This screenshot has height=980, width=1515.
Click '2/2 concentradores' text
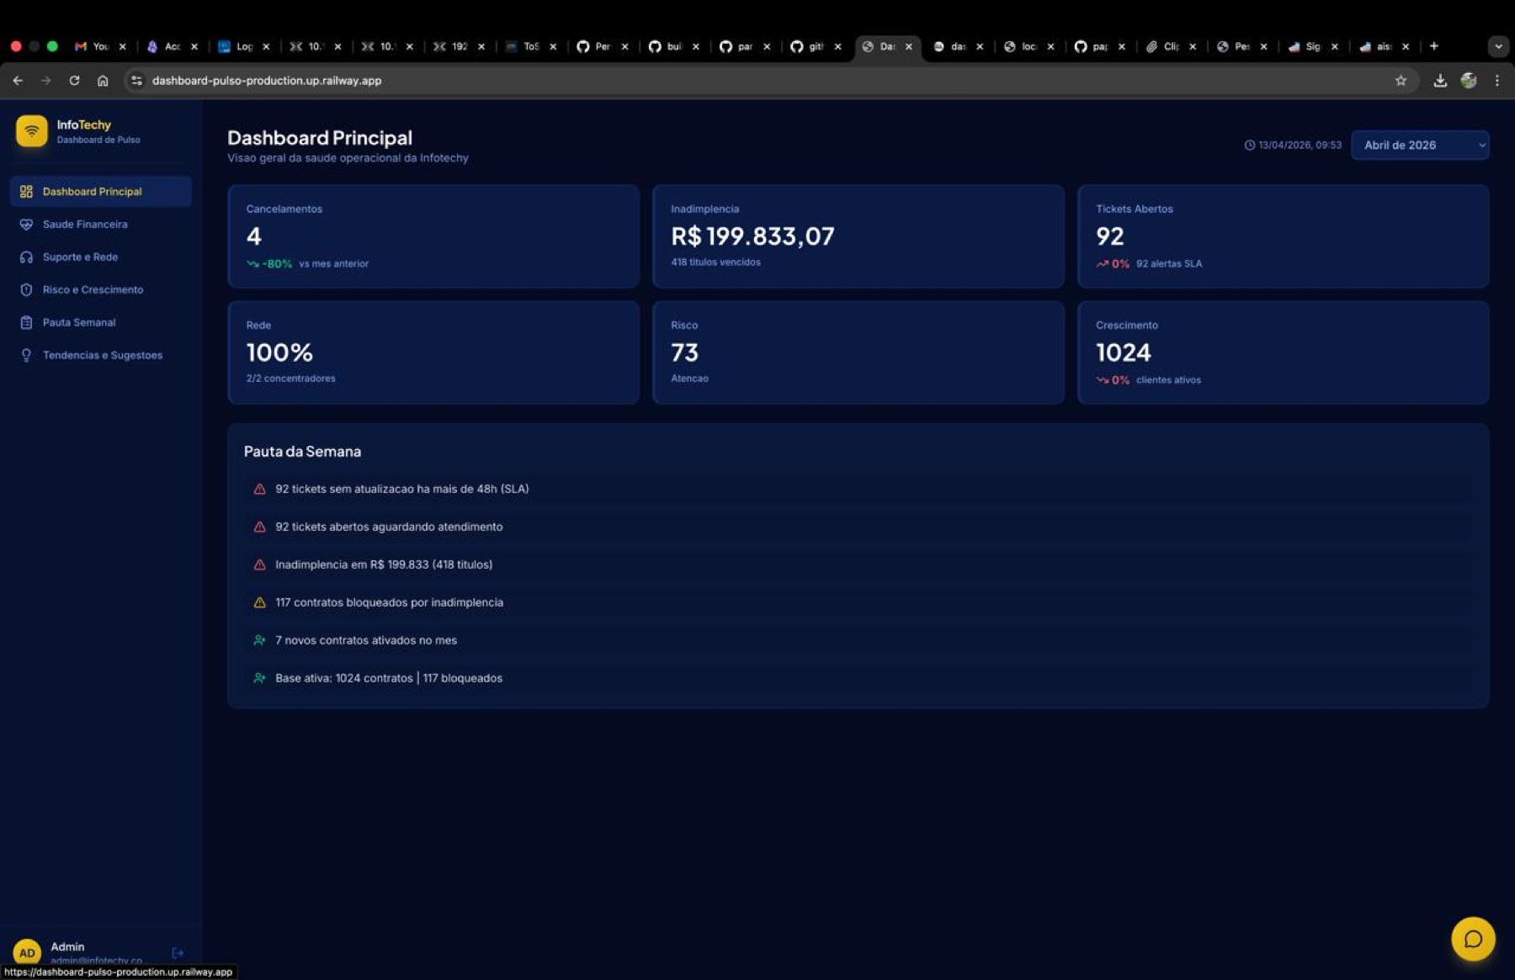[x=290, y=378]
